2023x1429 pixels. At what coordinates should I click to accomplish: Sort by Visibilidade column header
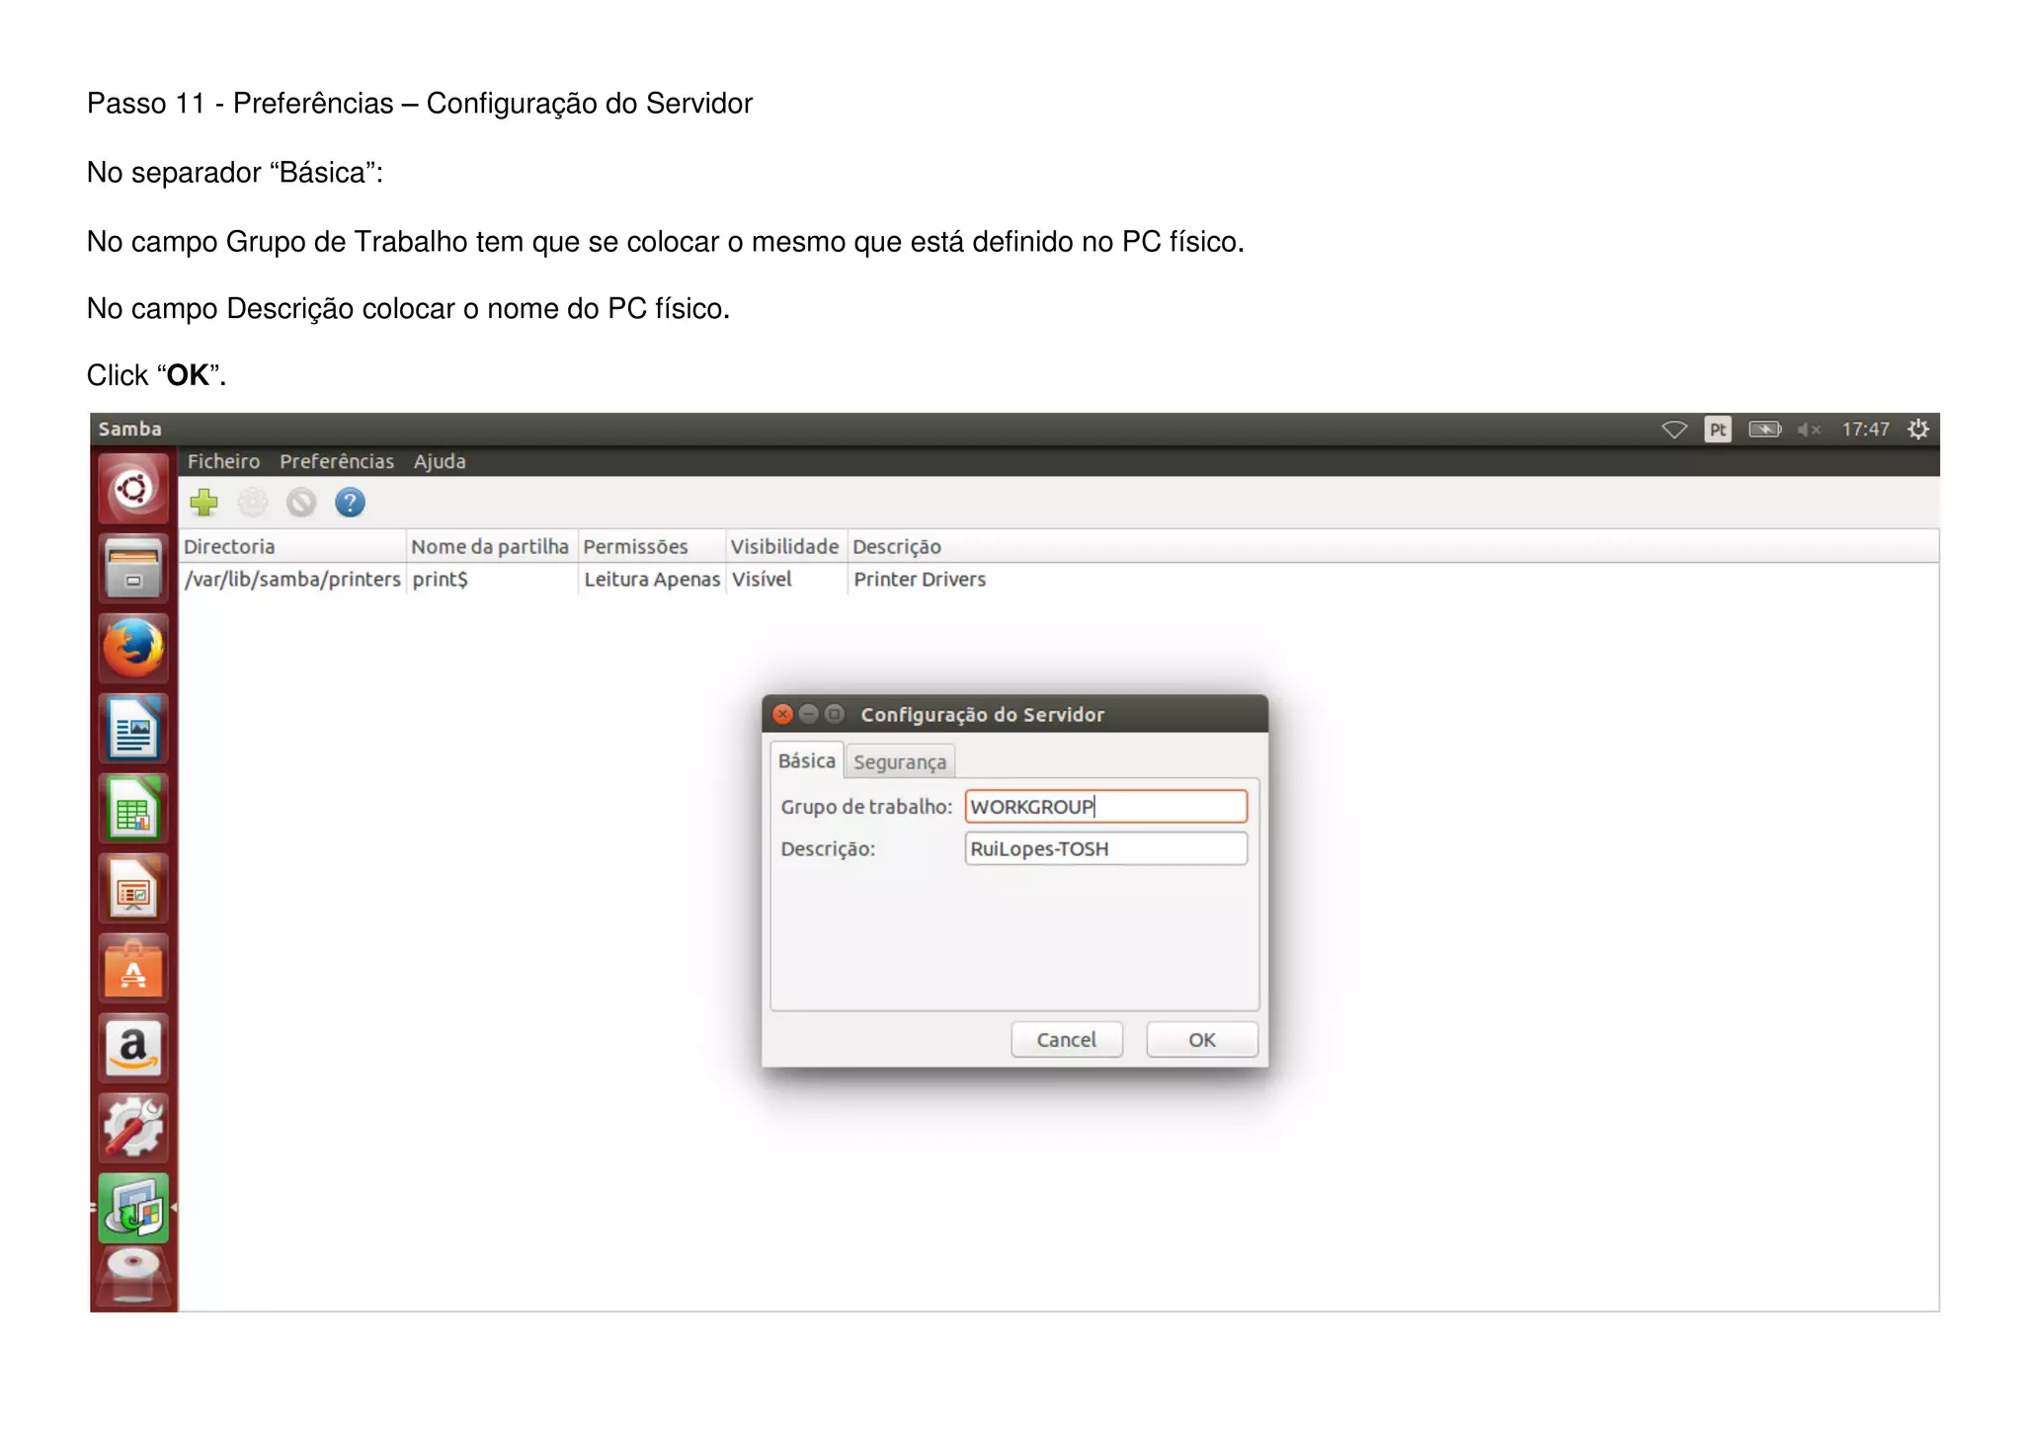785,546
